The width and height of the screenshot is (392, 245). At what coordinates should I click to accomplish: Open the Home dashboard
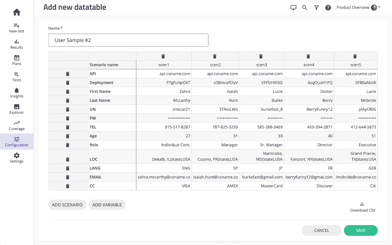click(x=16, y=12)
